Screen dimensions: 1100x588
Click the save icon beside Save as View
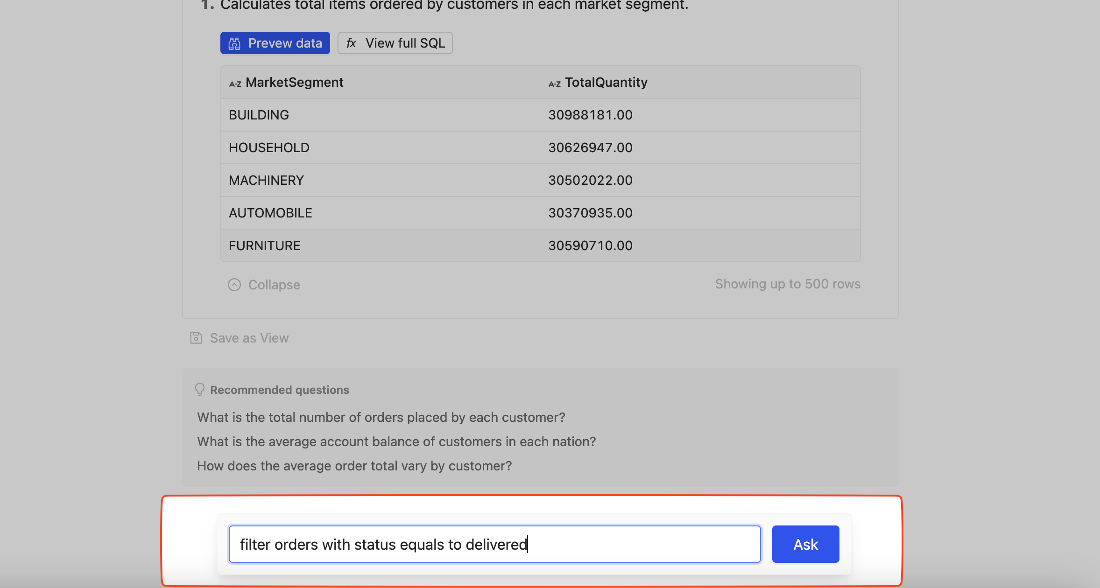pyautogui.click(x=196, y=338)
